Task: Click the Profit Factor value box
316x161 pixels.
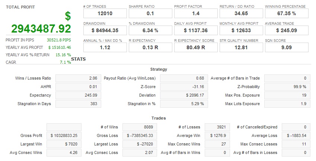Action: (x=196, y=14)
